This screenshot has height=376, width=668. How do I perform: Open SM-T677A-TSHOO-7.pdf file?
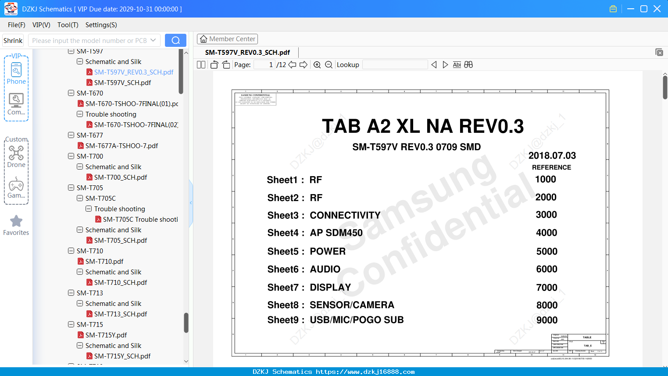(118, 145)
